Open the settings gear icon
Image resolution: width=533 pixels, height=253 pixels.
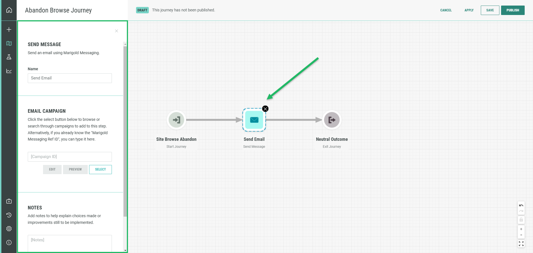(x=9, y=229)
